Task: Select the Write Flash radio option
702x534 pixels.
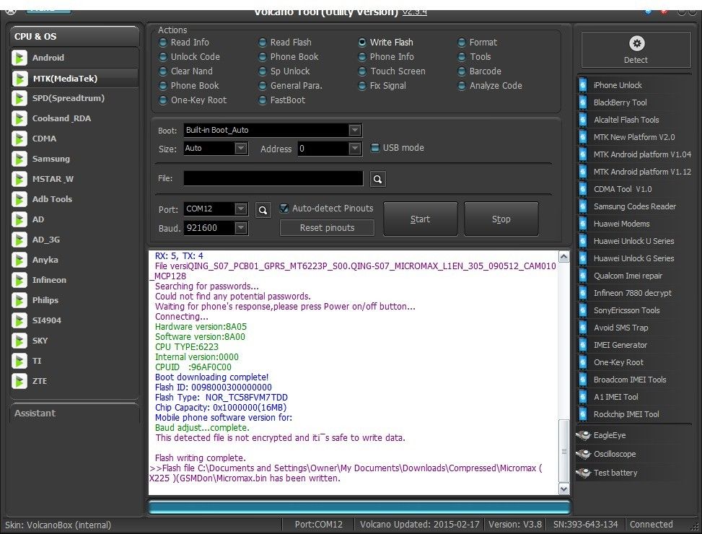Action: click(362, 43)
